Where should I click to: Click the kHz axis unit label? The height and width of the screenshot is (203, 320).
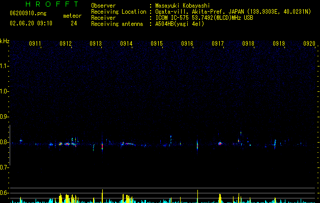pyautogui.click(x=5, y=41)
